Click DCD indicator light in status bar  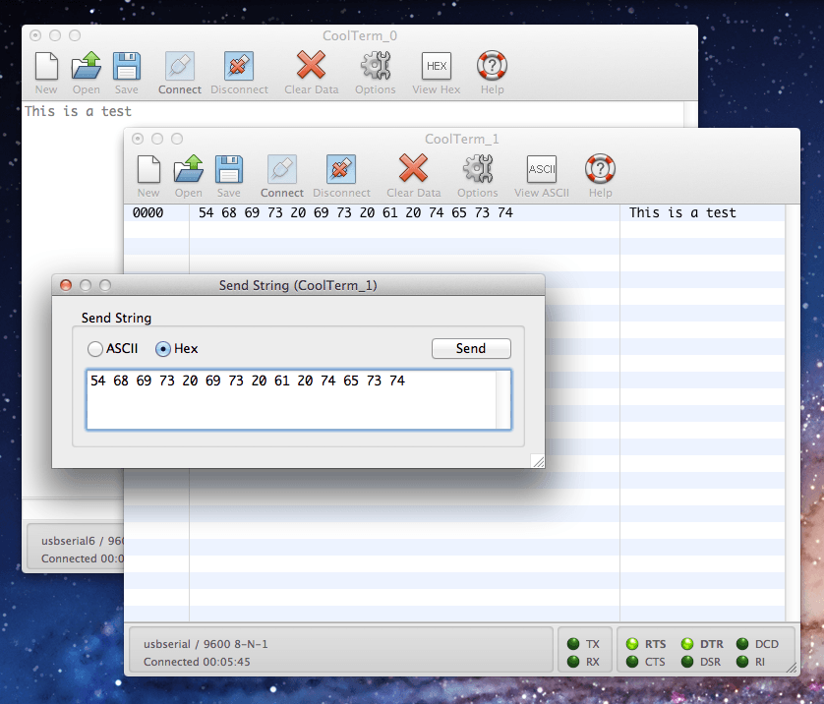tap(742, 644)
